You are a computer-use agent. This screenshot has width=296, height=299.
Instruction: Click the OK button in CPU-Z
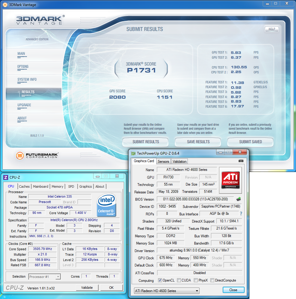[x=111, y=288]
